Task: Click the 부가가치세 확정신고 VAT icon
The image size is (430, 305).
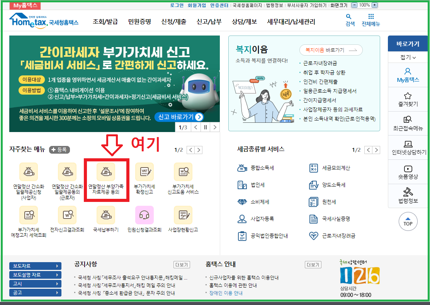Action: point(144,172)
